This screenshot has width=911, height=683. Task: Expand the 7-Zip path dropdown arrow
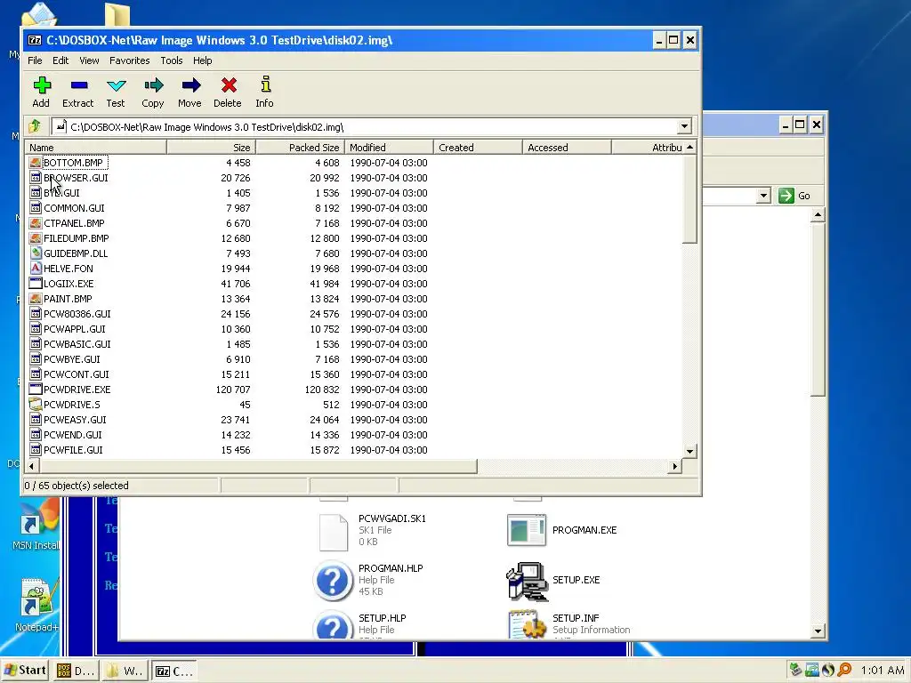(x=684, y=126)
